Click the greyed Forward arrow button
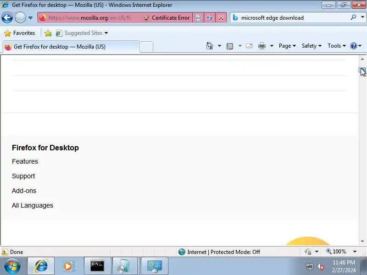The width and height of the screenshot is (367, 275). 20,17
